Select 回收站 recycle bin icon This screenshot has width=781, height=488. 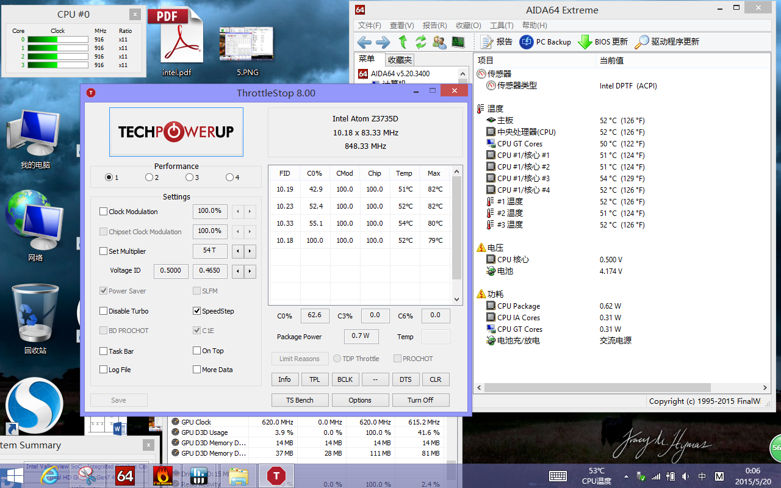pyautogui.click(x=35, y=318)
